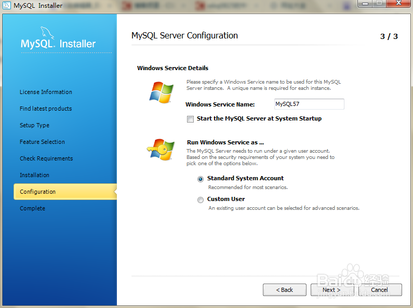Image resolution: width=413 pixels, height=308 pixels.
Task: Select the highlighted Configuration step
Action: [x=65, y=192]
